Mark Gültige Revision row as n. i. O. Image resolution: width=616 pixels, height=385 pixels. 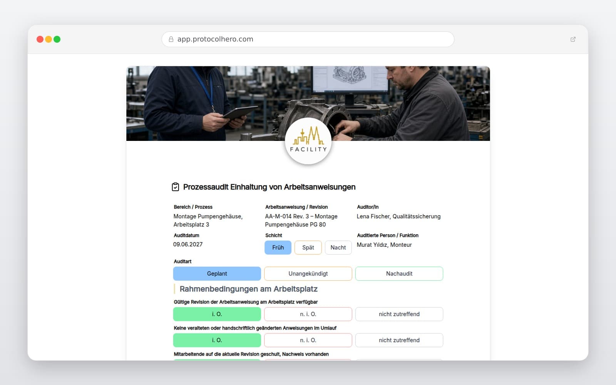coord(308,314)
